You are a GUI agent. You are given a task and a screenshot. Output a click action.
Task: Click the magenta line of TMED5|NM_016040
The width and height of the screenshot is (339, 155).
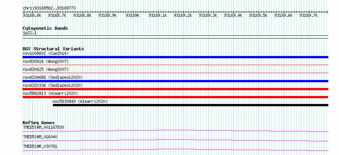pos(175,140)
